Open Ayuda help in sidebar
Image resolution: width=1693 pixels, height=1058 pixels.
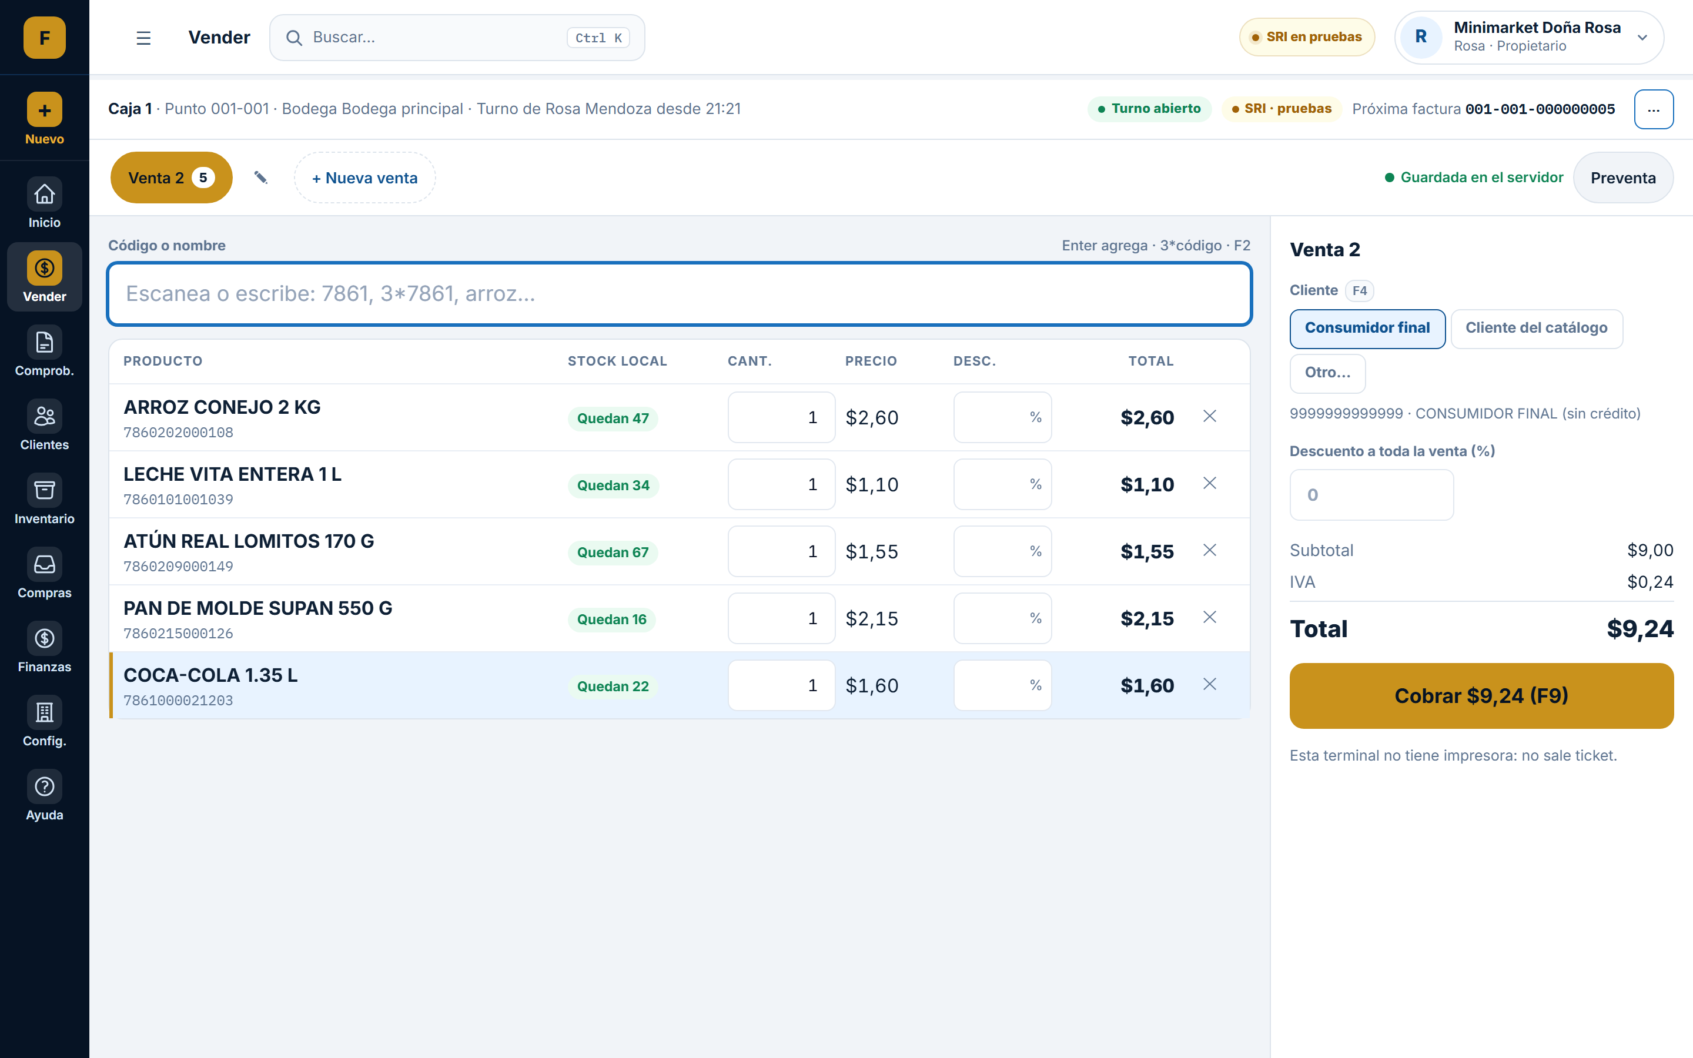[44, 797]
